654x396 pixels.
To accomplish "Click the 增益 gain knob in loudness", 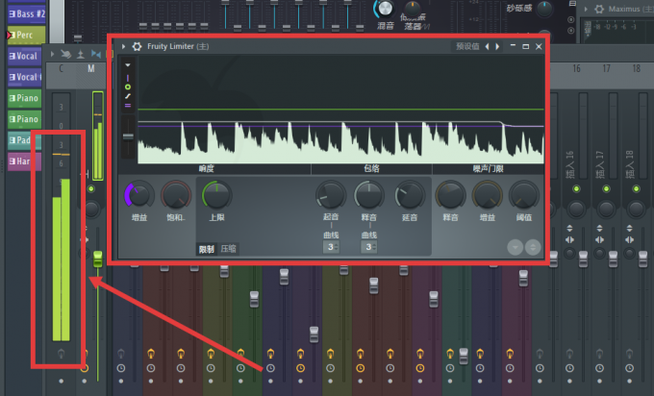I will [x=139, y=195].
